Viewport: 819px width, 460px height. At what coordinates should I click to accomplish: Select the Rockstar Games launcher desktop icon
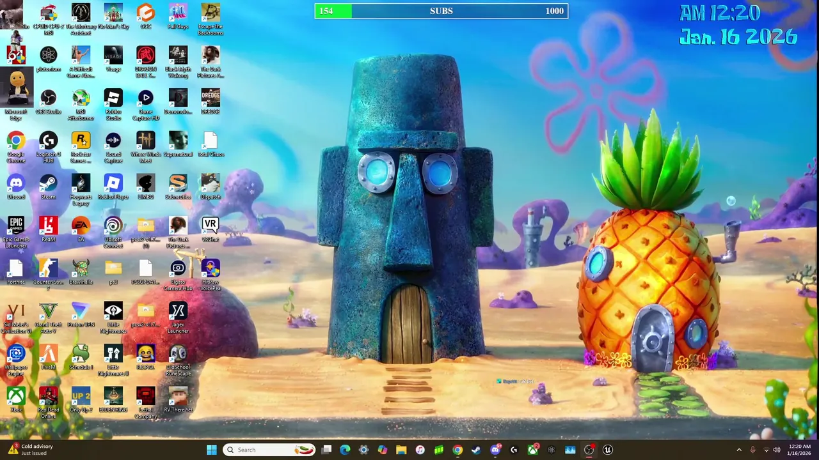[81, 148]
